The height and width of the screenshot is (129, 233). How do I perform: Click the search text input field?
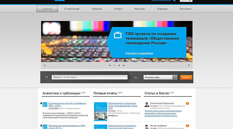(89, 77)
